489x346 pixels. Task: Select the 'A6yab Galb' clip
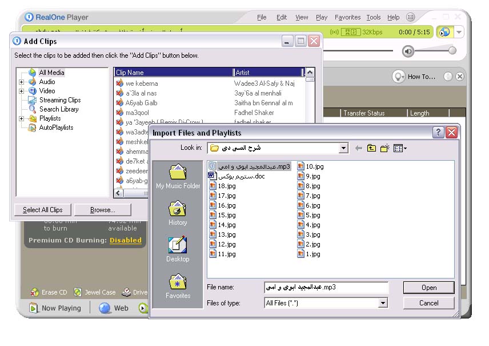click(x=137, y=103)
